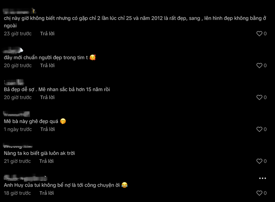Open profile above 'Bả đẹp dễ sợ' comment

14,82
